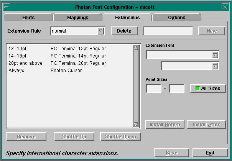This screenshot has height=161, width=232.
Task: Click the scroll down arrow in rules list
Action: pos(136,125)
